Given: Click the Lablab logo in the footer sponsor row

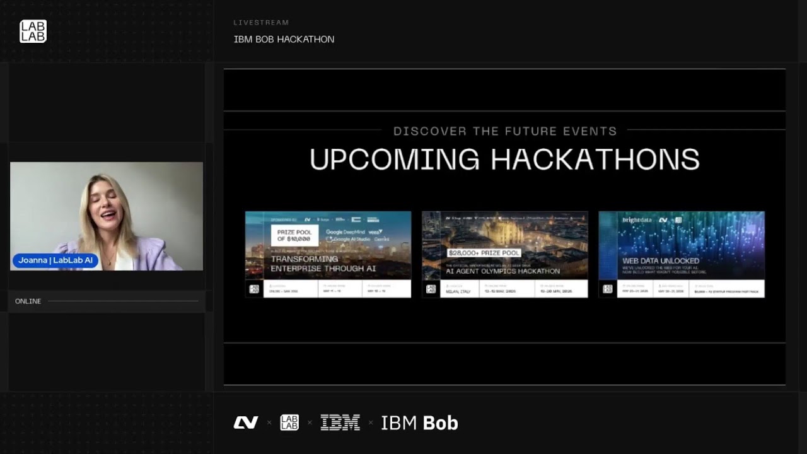Looking at the screenshot, I should click(x=289, y=422).
